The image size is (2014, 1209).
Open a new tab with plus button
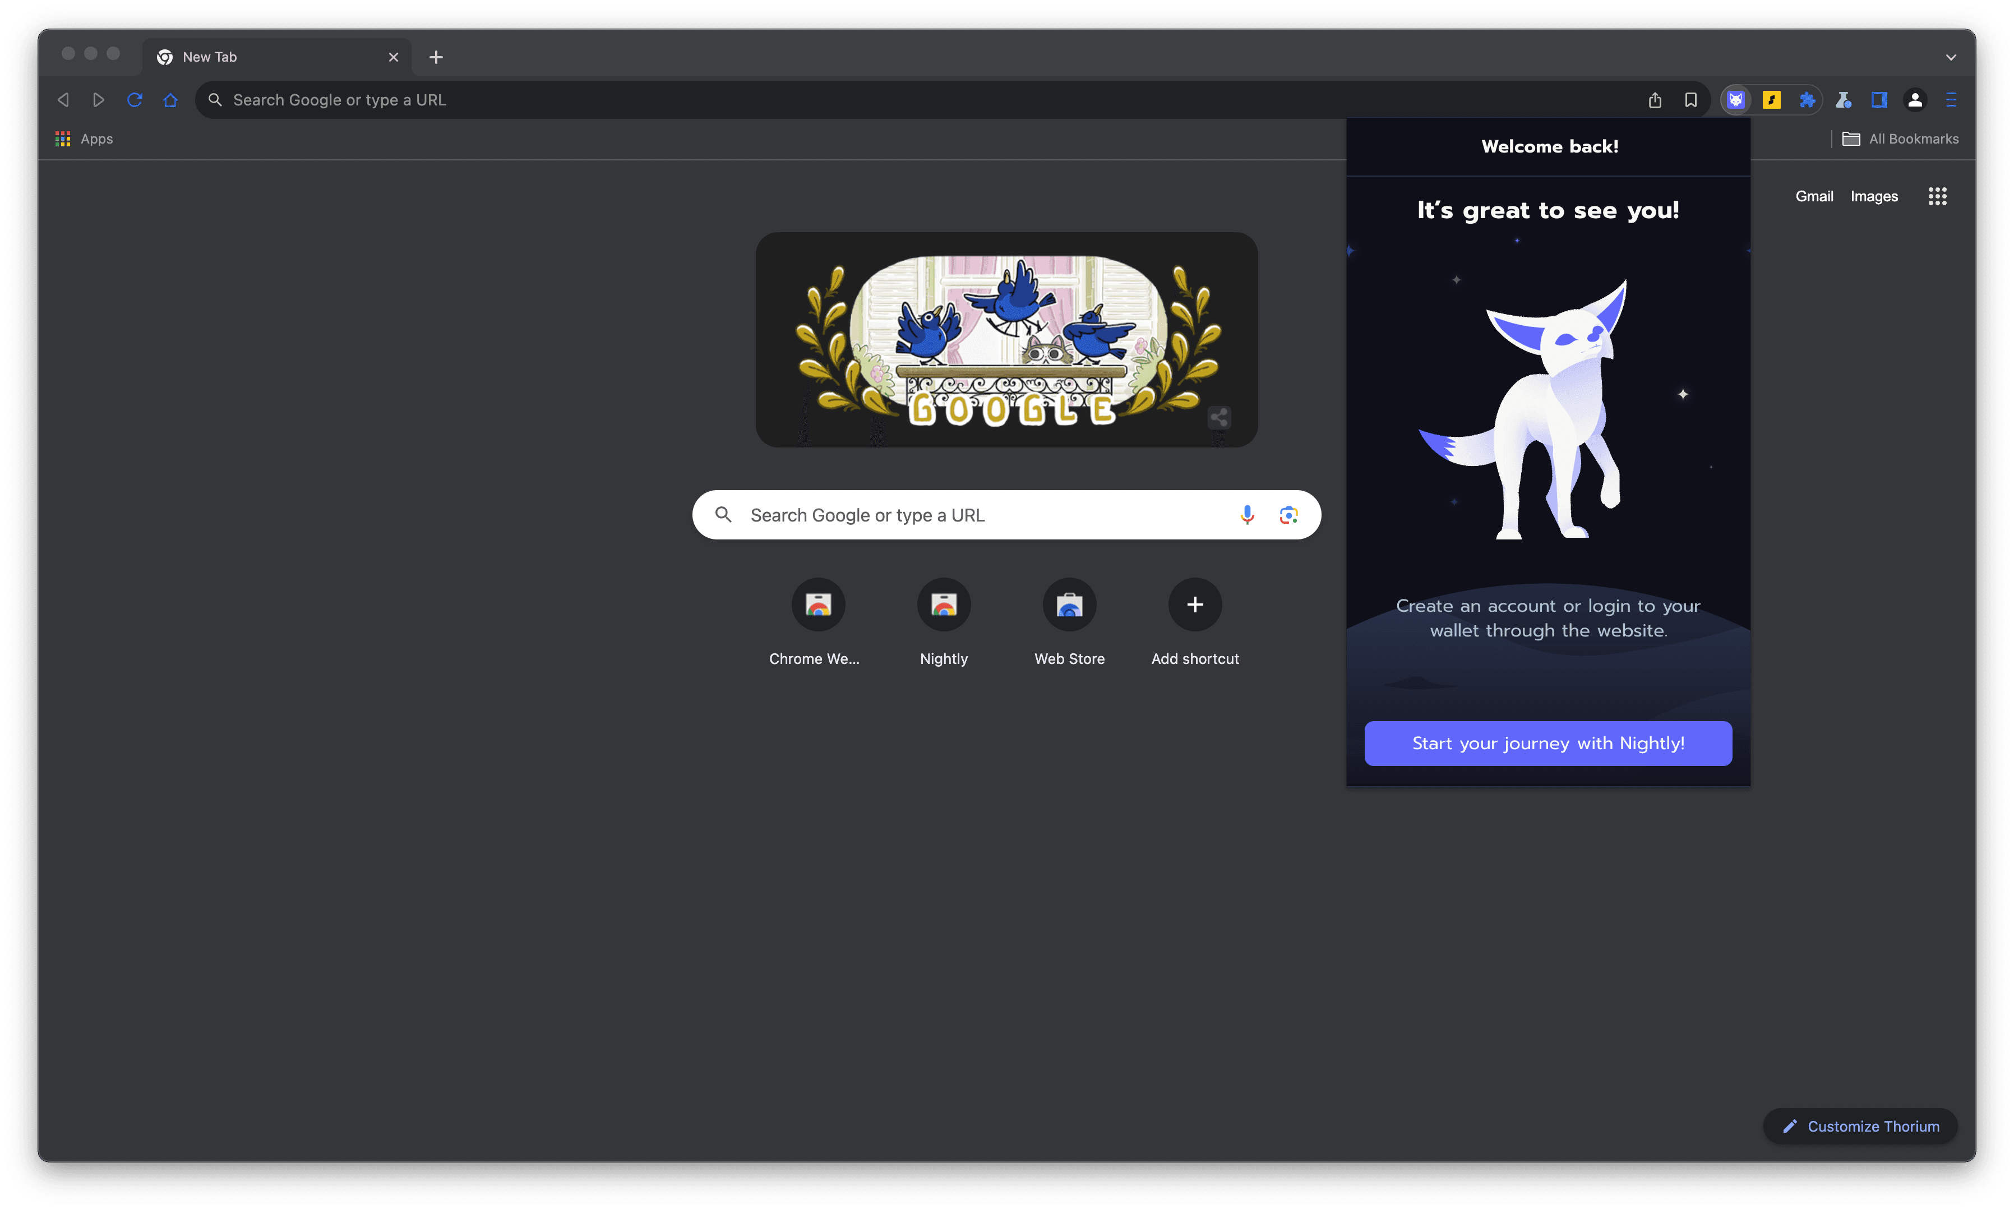436,57
